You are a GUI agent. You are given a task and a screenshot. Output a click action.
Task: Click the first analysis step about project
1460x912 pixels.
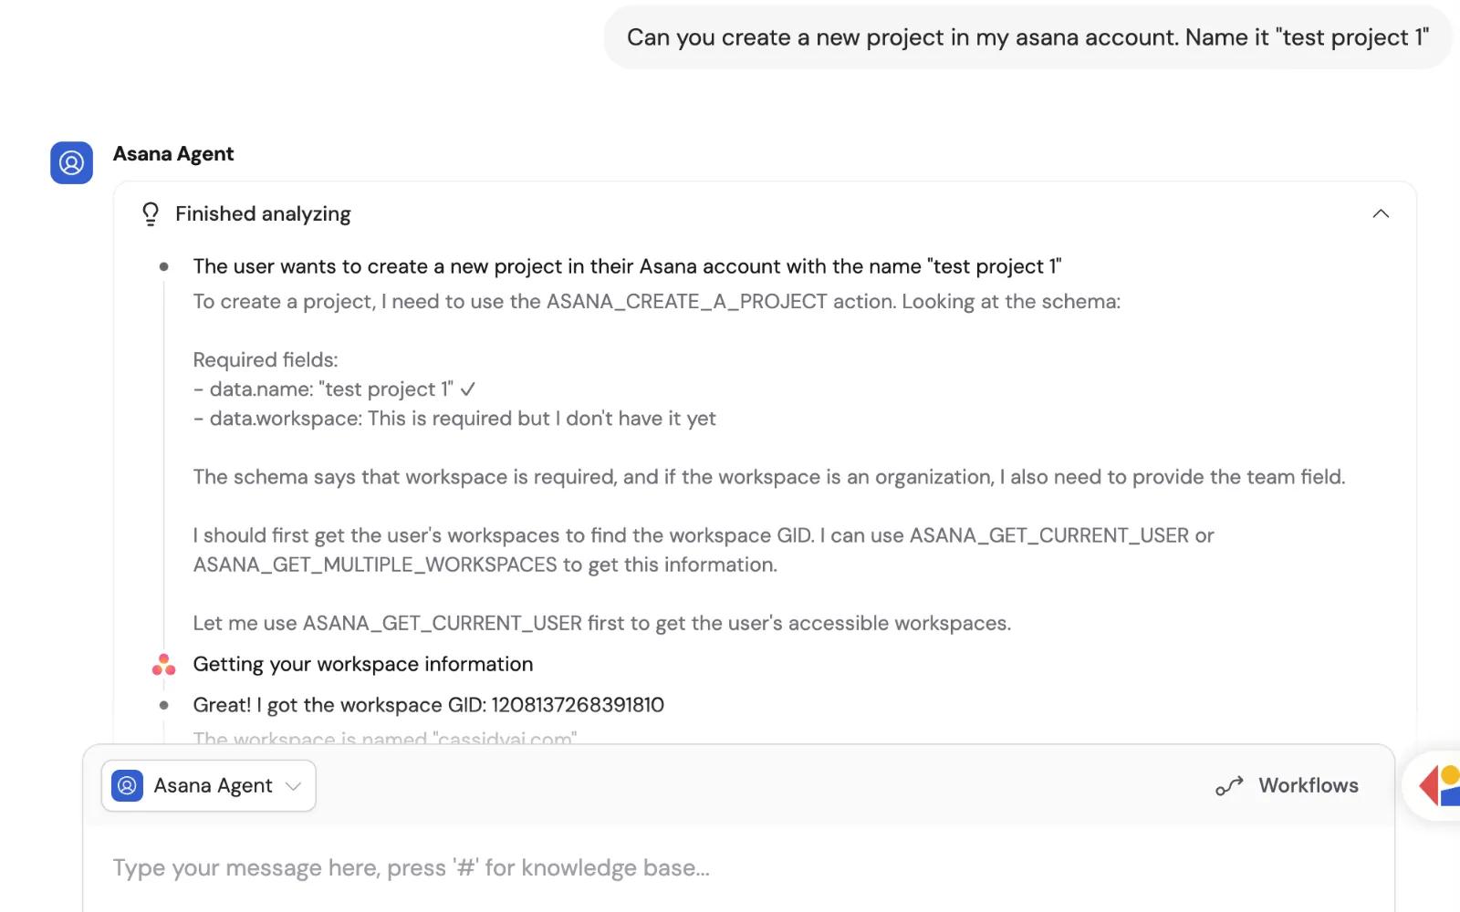pos(627,266)
